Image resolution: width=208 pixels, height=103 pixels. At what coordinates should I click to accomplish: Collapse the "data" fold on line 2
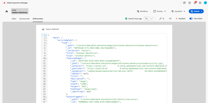pos(47,38)
